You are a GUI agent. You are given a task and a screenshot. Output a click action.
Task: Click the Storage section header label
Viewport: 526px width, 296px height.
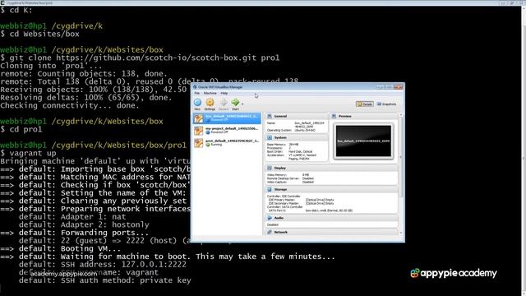point(280,189)
